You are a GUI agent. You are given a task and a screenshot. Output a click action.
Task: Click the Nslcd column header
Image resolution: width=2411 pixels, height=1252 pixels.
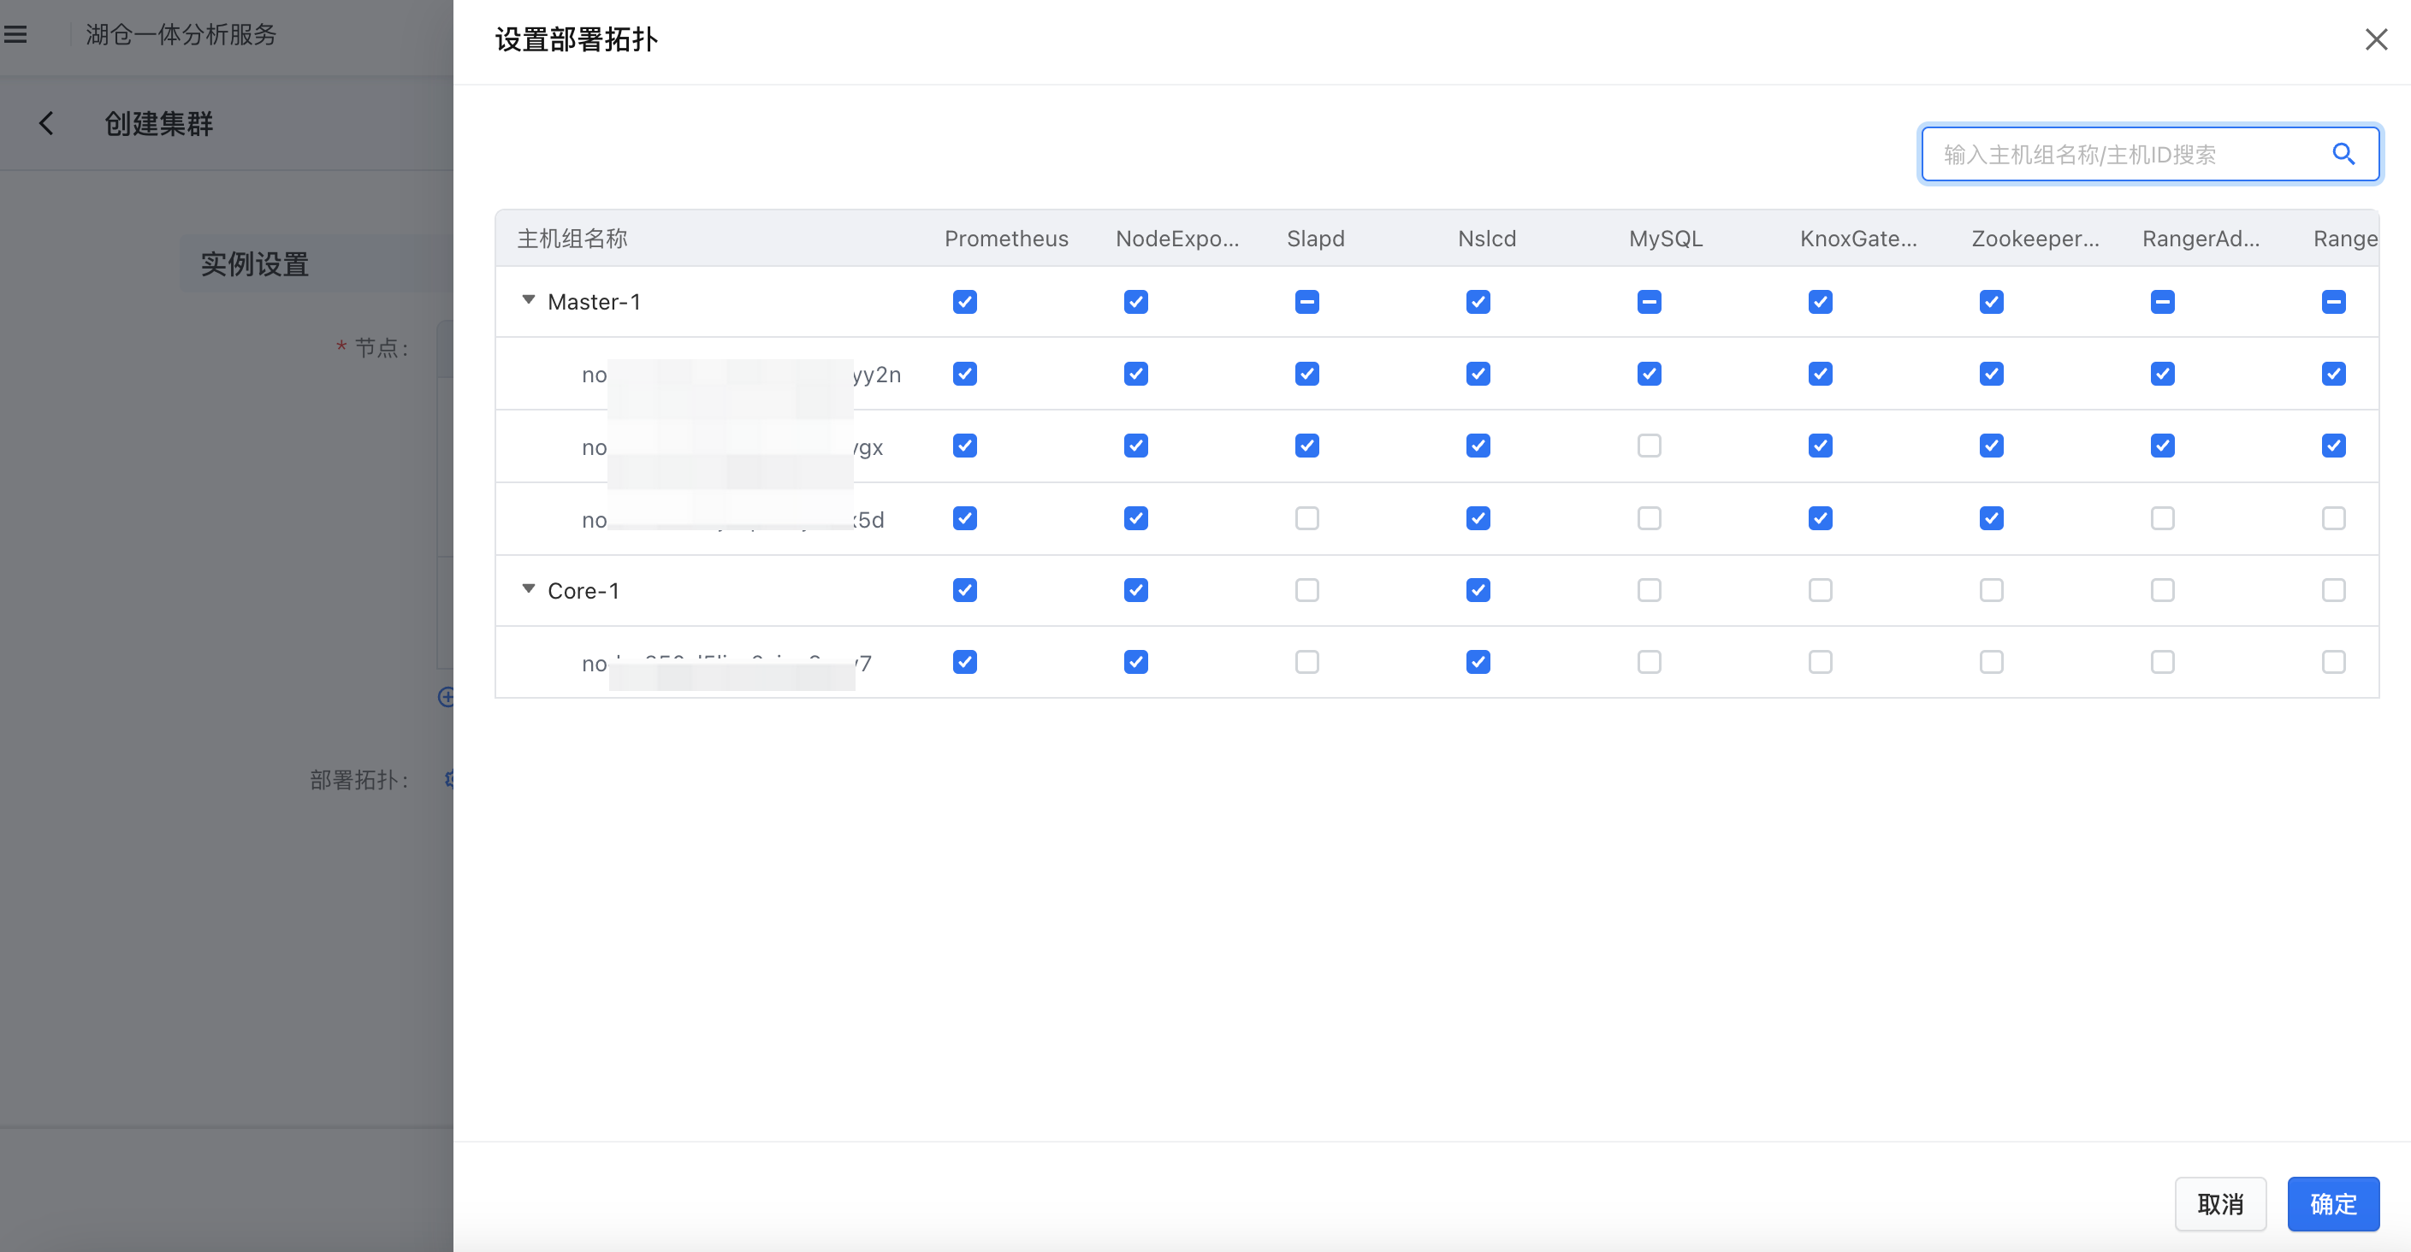(x=1486, y=239)
